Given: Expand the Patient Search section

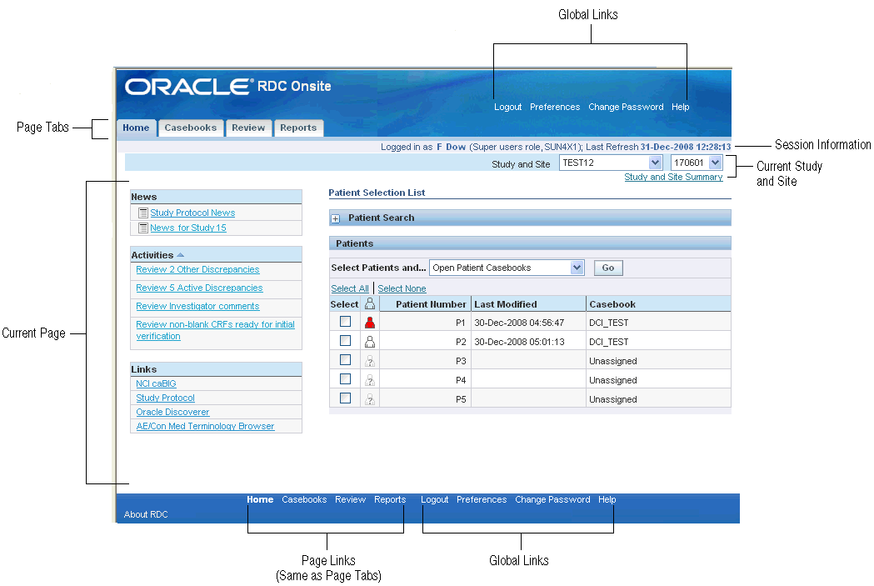Looking at the screenshot, I should click(x=336, y=218).
